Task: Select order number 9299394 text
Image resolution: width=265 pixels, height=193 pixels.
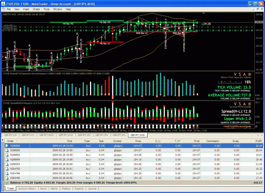Action: click(x=15, y=164)
